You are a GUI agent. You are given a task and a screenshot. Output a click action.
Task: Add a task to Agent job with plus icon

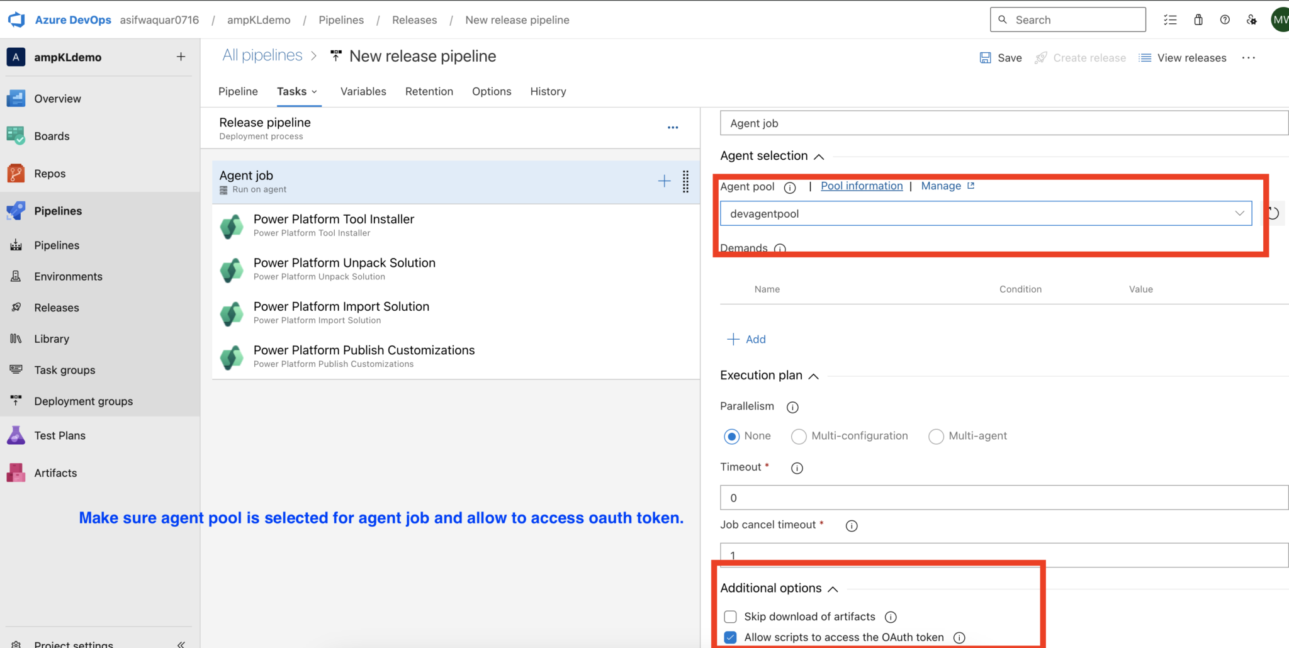664,182
